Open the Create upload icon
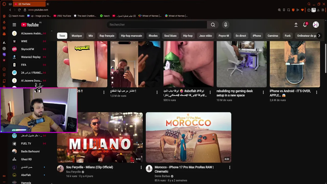The image size is (327, 184). click(x=296, y=25)
